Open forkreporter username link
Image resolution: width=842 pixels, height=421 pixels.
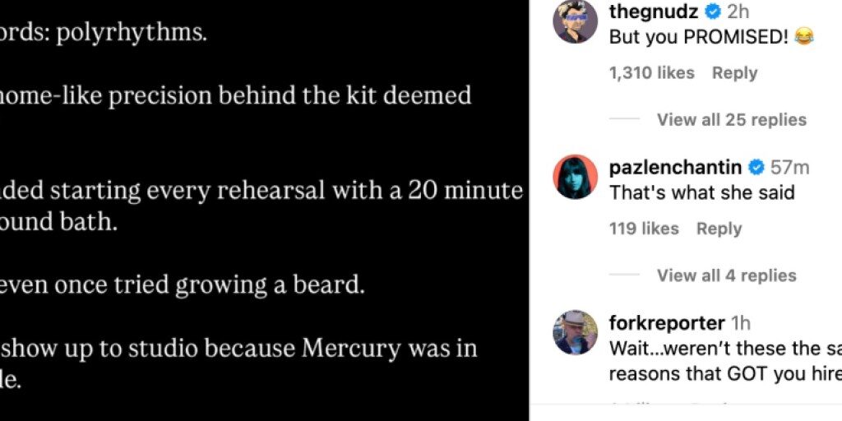667,323
